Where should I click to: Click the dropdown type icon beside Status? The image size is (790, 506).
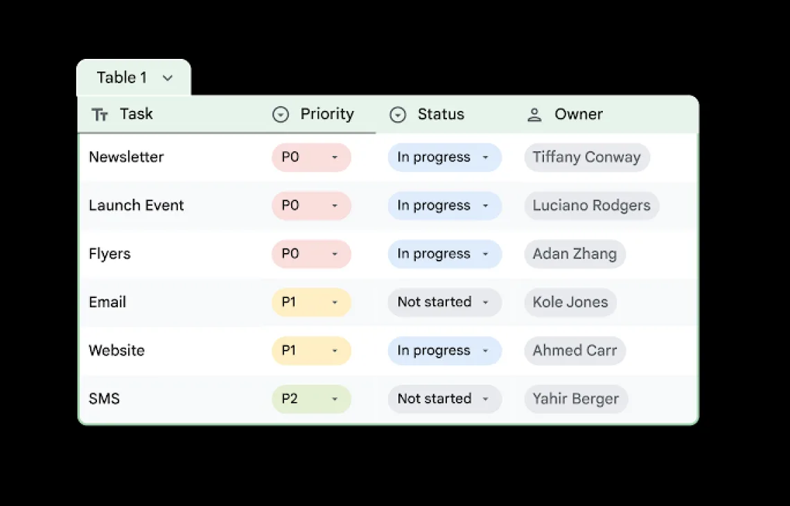coord(398,115)
